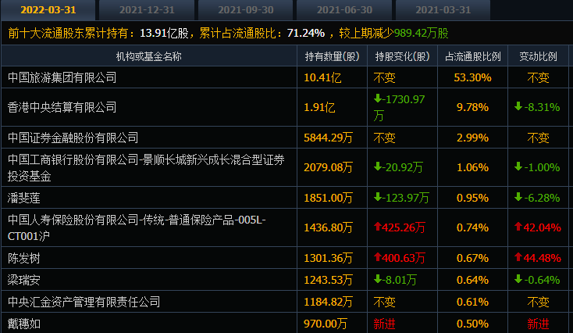
Task: Click the green down arrow beside -1730.97万
Action: 378,98
